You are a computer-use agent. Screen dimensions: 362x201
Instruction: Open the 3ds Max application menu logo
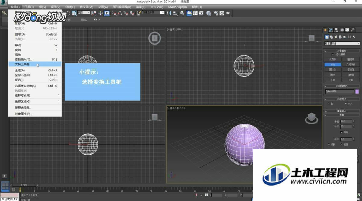tap(4, 2)
